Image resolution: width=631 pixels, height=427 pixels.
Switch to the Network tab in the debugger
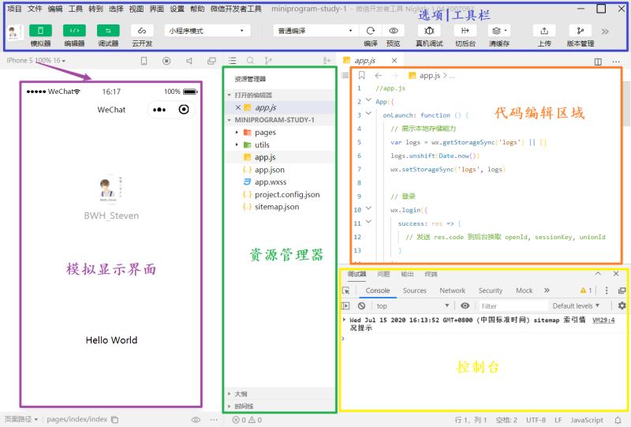point(452,290)
